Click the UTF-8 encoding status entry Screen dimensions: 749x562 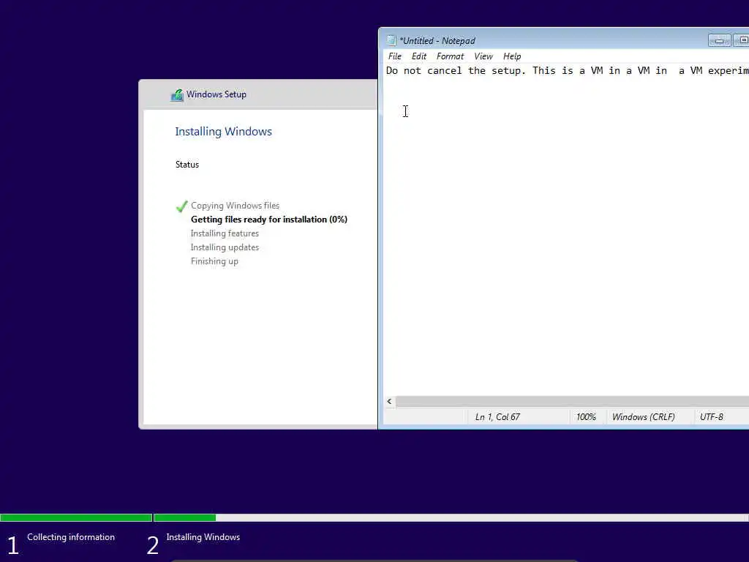tap(711, 416)
